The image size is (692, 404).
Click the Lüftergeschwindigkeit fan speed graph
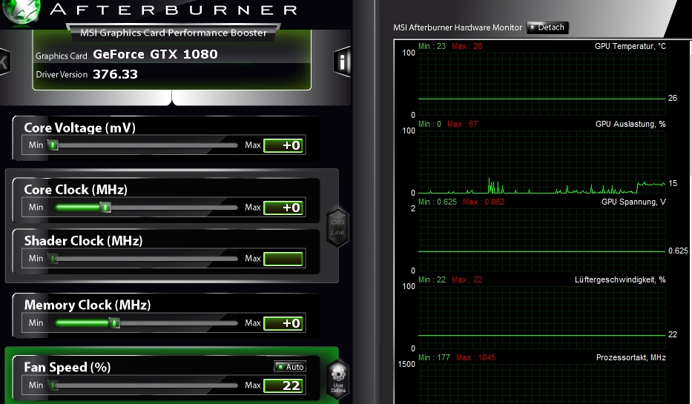coord(541,317)
